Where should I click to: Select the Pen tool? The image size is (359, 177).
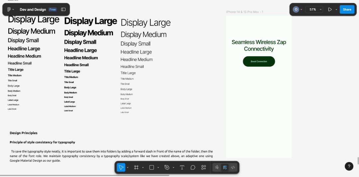167,167
